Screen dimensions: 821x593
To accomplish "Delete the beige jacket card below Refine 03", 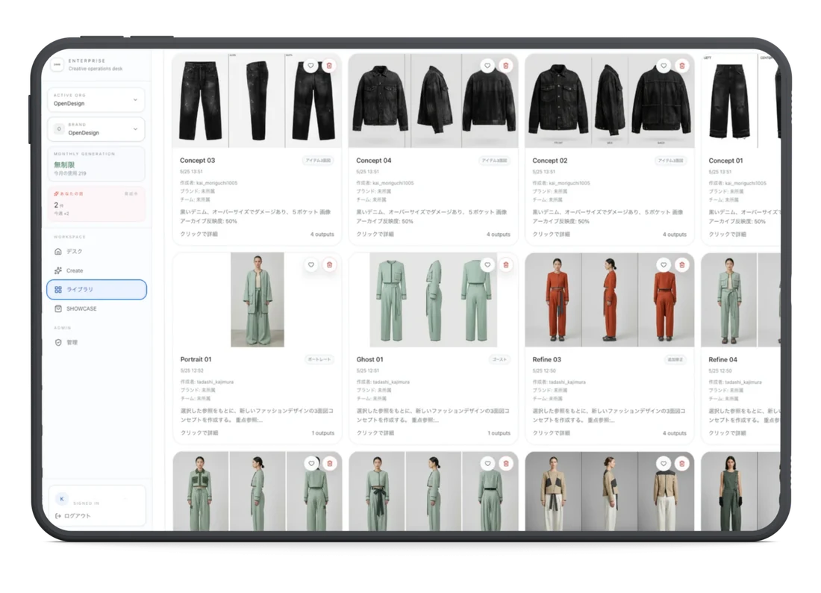I will pos(682,463).
